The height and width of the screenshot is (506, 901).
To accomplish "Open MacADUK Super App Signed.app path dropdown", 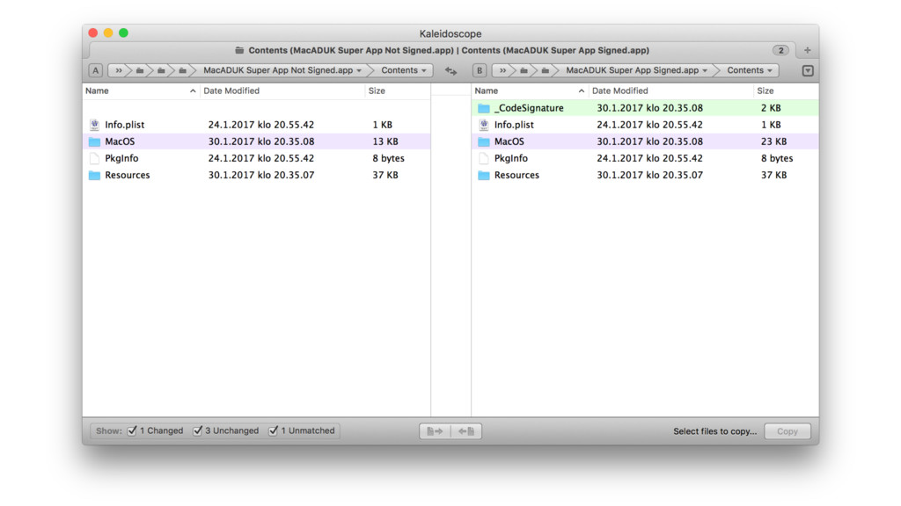I will click(x=637, y=70).
